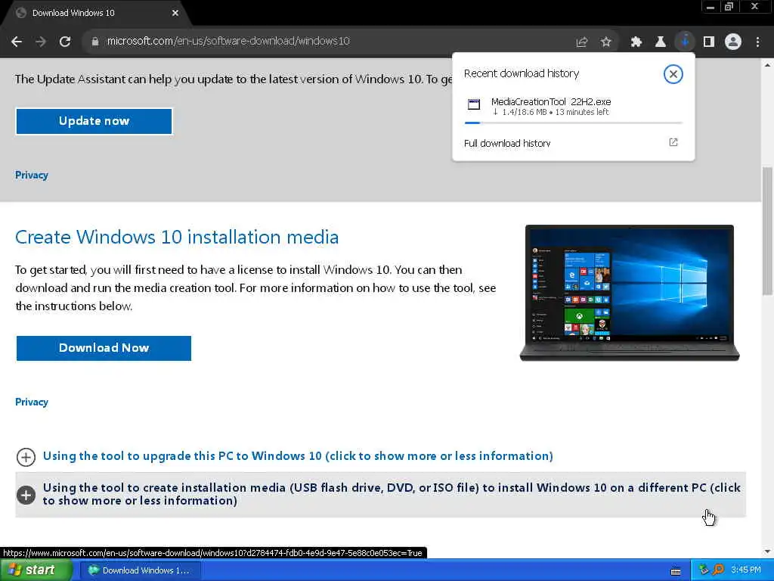Select the Download Windows 10 tab
The image size is (774, 581).
(94, 13)
